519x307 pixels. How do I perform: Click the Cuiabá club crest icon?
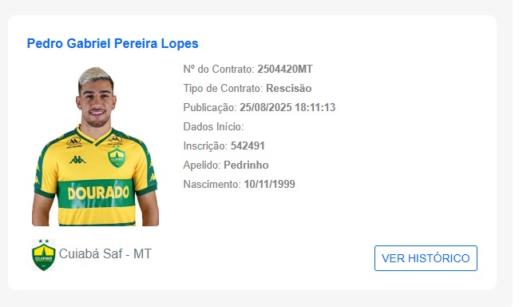44,254
